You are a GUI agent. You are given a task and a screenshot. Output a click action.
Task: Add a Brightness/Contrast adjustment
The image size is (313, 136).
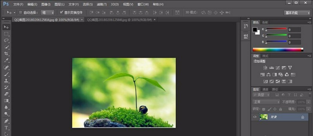[265, 68]
